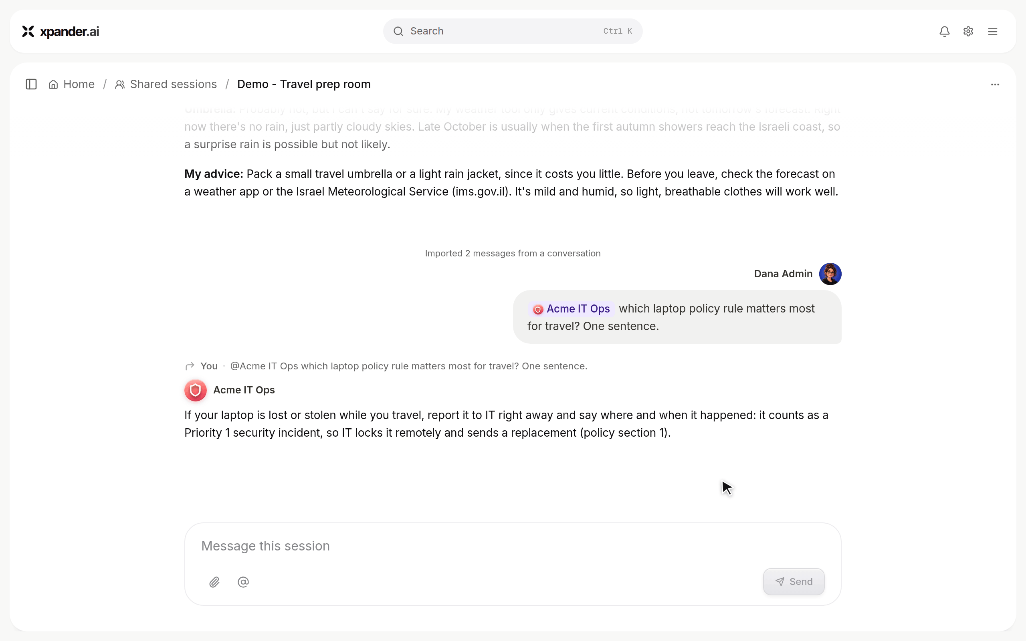Click the Home breadcrumb icon
The image size is (1026, 641).
(53, 85)
